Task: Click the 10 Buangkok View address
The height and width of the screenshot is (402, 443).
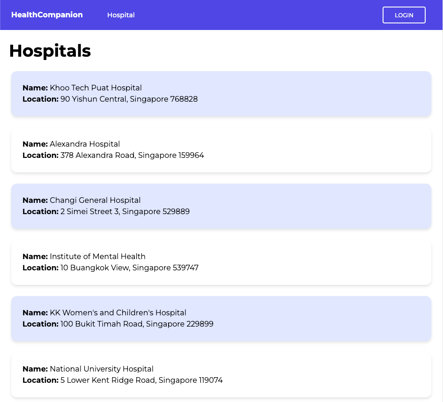Action: 129,268
